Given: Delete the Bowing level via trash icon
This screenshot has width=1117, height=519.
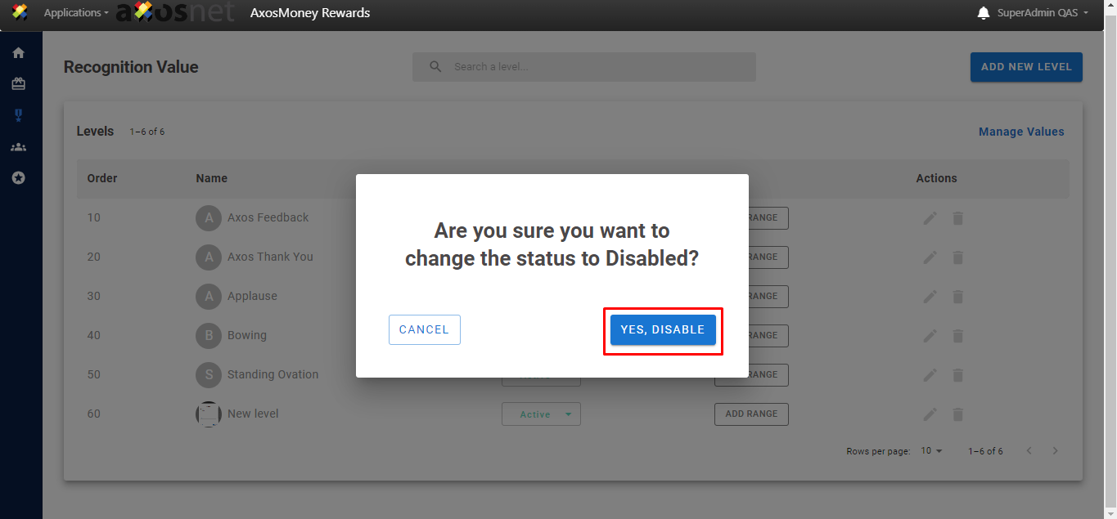Looking at the screenshot, I should pos(957,336).
